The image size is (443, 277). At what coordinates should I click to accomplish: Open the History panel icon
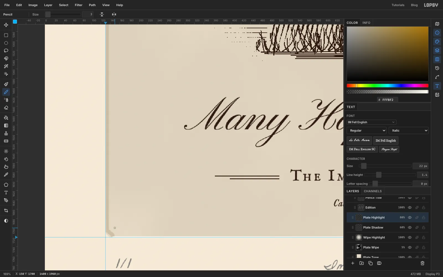click(437, 68)
